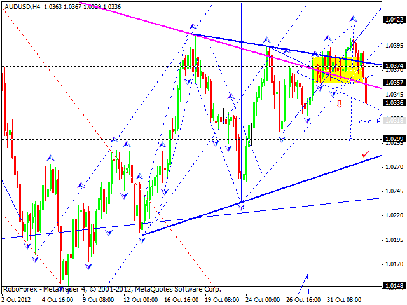Select the 1.0374 price level label
Image resolution: width=407 pixels, height=305 pixels.
pos(394,66)
